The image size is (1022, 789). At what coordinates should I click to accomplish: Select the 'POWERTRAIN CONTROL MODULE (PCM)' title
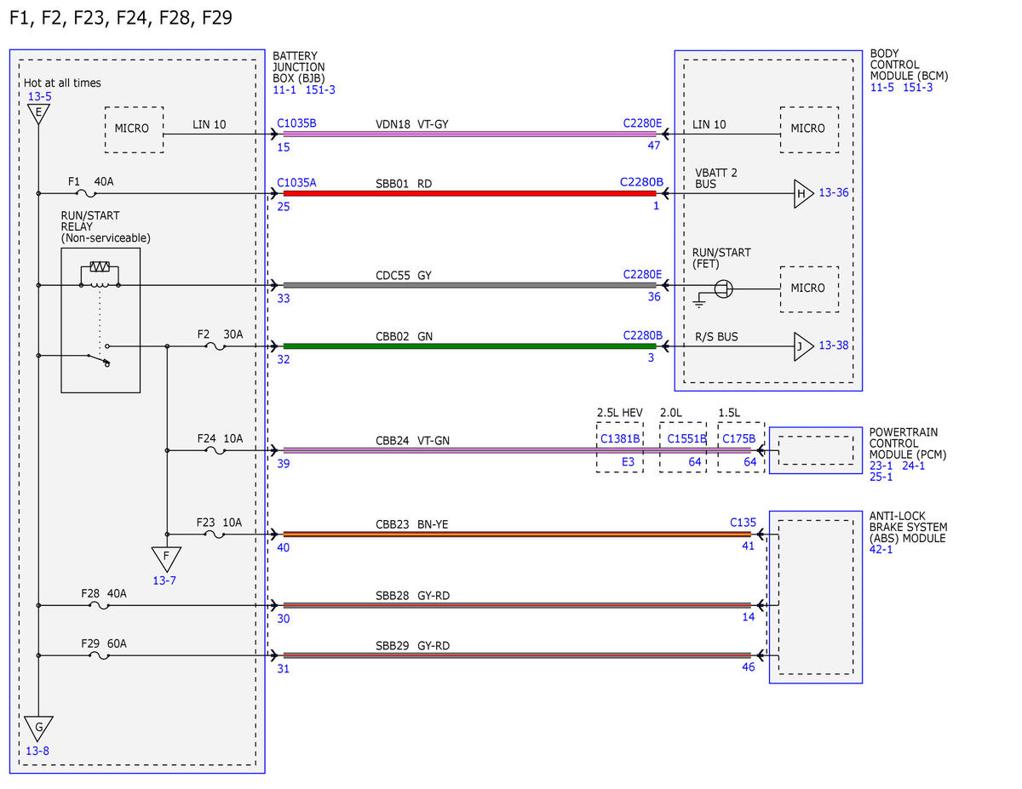tap(908, 443)
